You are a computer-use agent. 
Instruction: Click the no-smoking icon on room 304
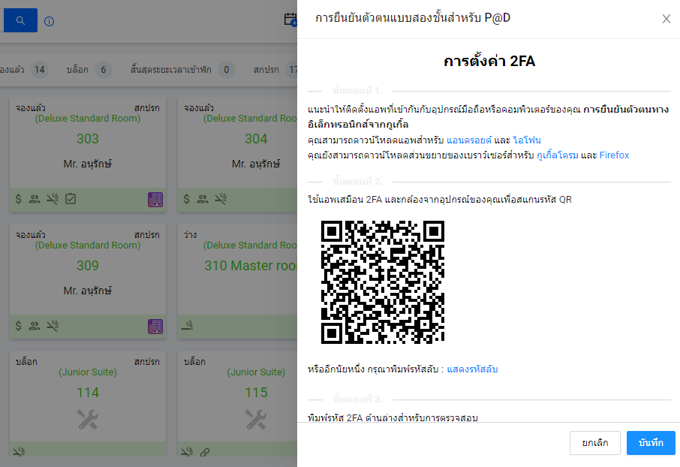[x=221, y=199]
